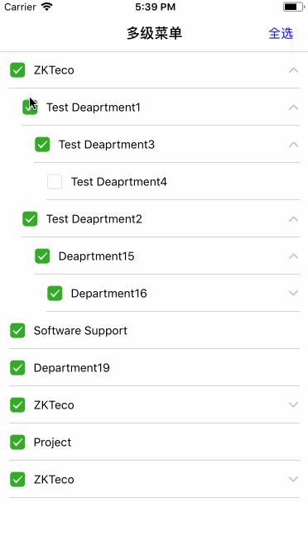The image size is (308, 550).
Task: Tap the 全选 select-all button
Action: point(280,33)
